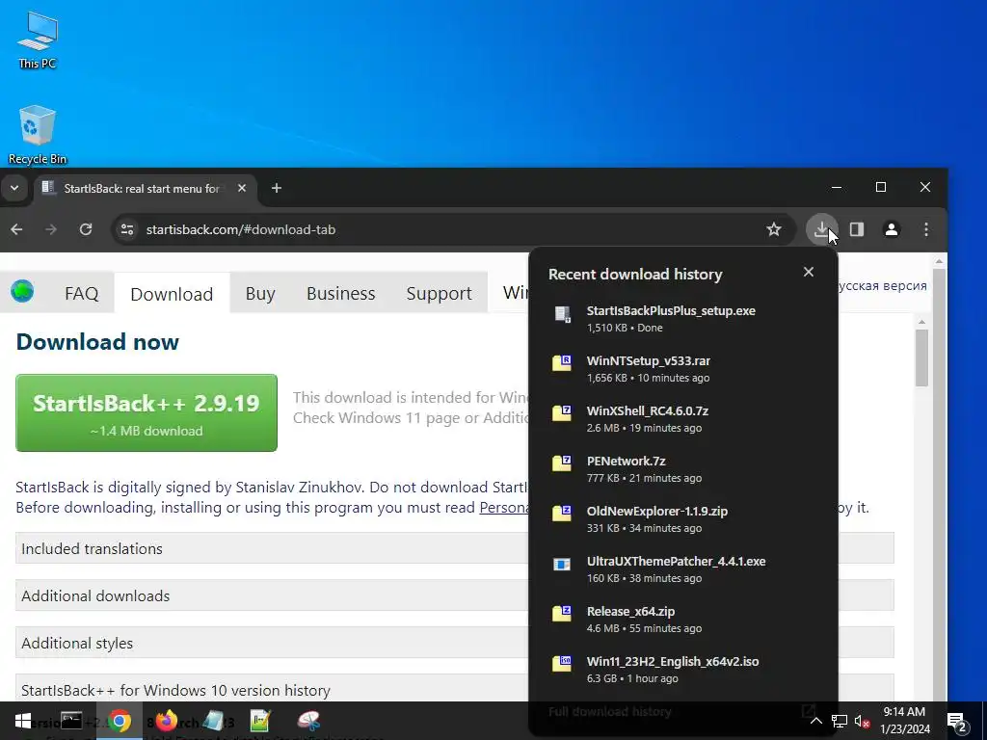The height and width of the screenshot is (740, 987).
Task: Open Chrome side panel icon
Action: coord(857,229)
